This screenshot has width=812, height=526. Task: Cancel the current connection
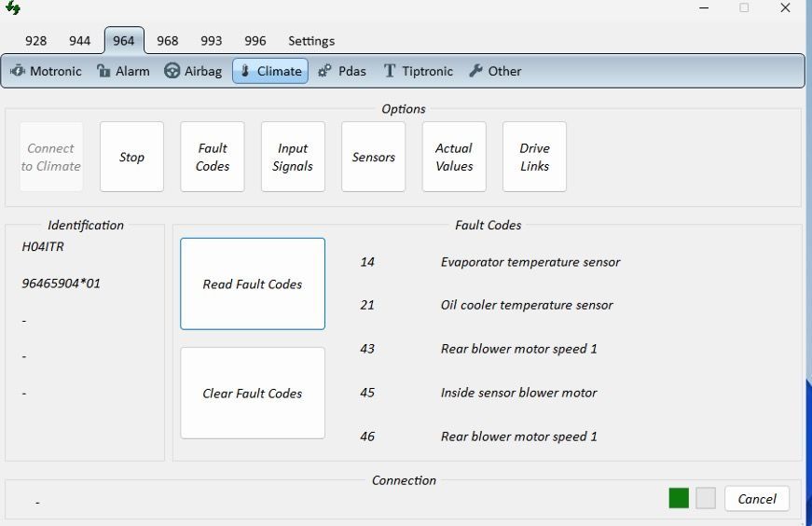pos(757,499)
